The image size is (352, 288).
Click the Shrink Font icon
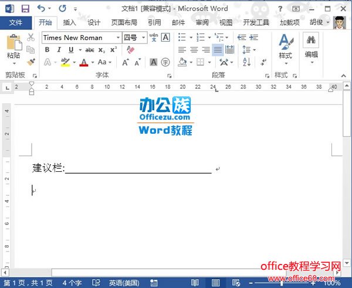pyautogui.click(x=138, y=62)
